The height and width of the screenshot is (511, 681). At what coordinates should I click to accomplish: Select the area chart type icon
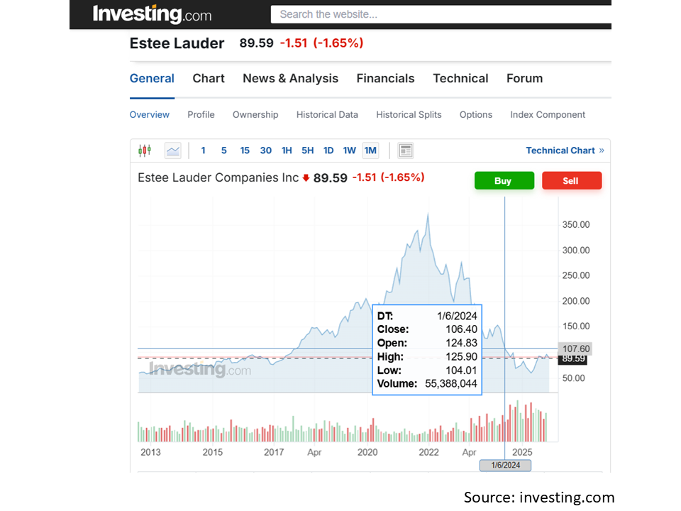(173, 150)
